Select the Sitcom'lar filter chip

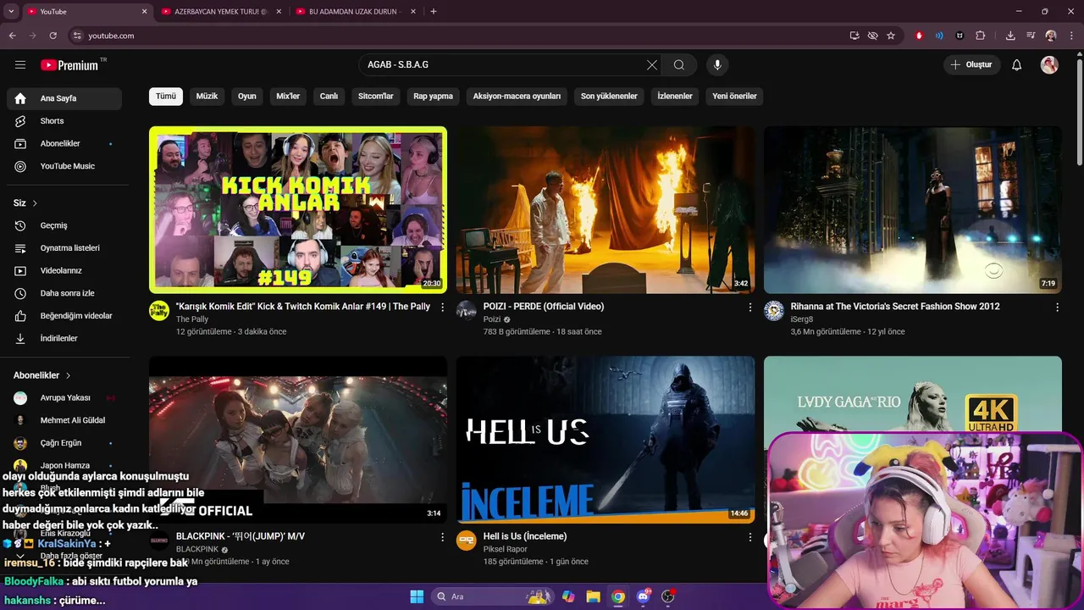[376, 96]
